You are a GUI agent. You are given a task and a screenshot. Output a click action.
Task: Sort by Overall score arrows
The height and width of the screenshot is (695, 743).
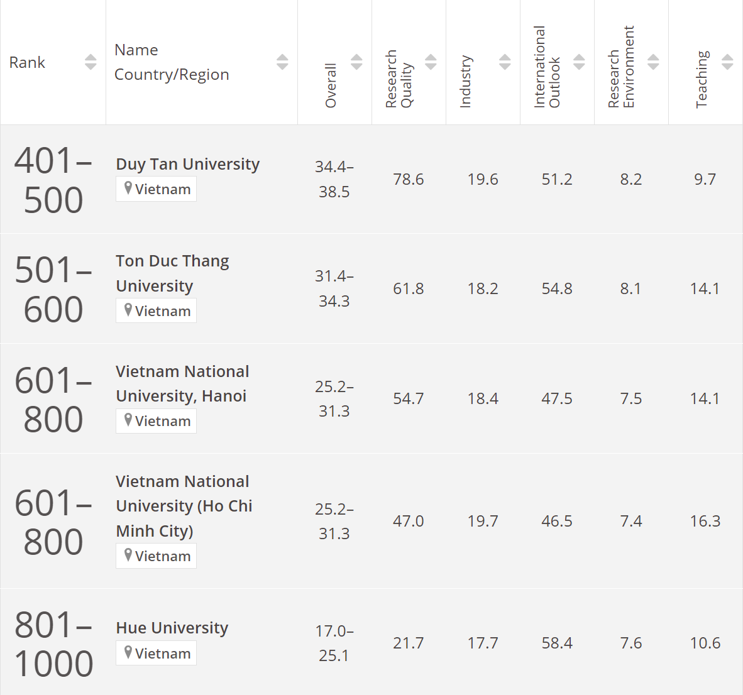(x=356, y=62)
